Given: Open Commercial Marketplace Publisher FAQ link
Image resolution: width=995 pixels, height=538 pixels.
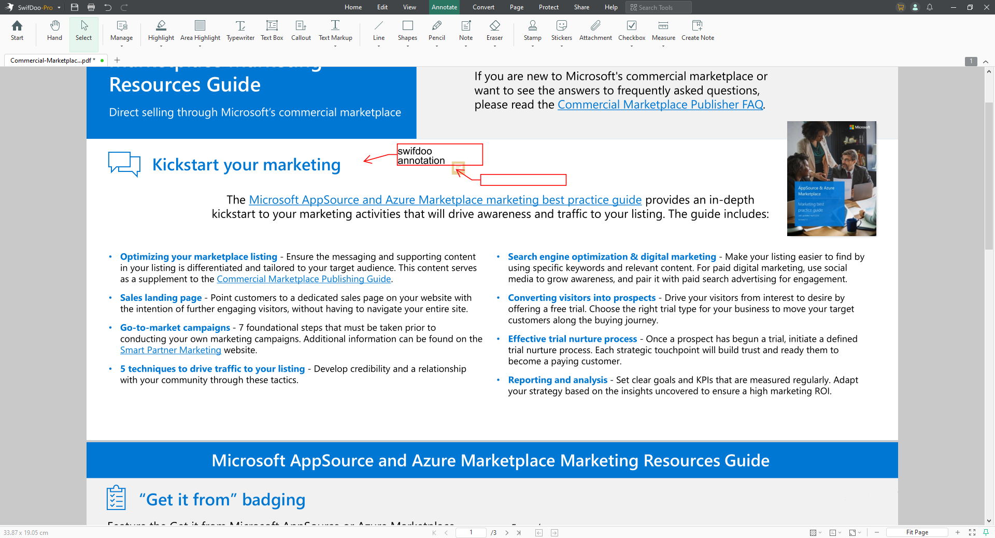Looking at the screenshot, I should (660, 105).
